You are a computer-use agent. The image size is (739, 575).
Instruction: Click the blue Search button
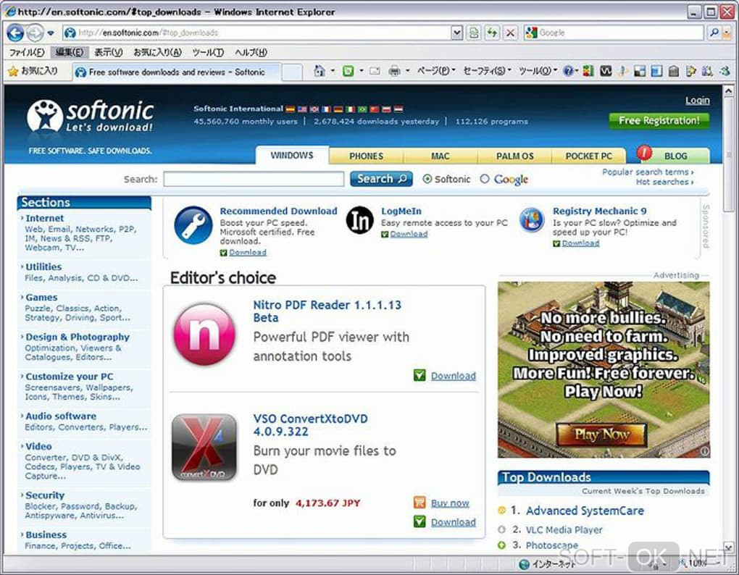pyautogui.click(x=381, y=179)
